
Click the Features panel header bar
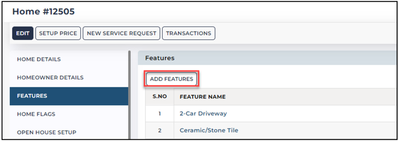(267, 58)
